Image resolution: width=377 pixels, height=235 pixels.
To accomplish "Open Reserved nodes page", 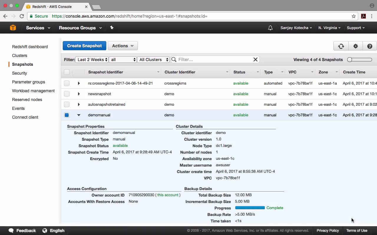I will (27, 100).
